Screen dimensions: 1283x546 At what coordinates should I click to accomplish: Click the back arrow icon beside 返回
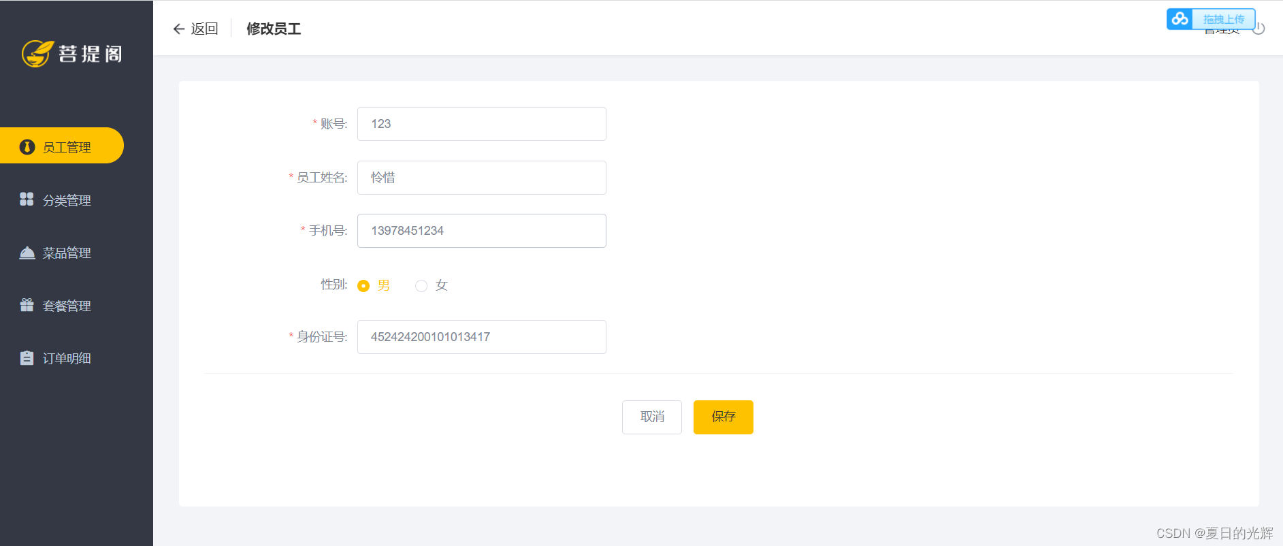[179, 29]
